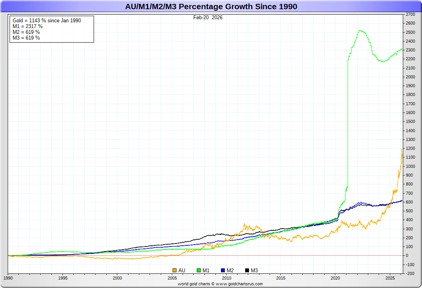Click the 2500 y-axis label

tap(410, 32)
